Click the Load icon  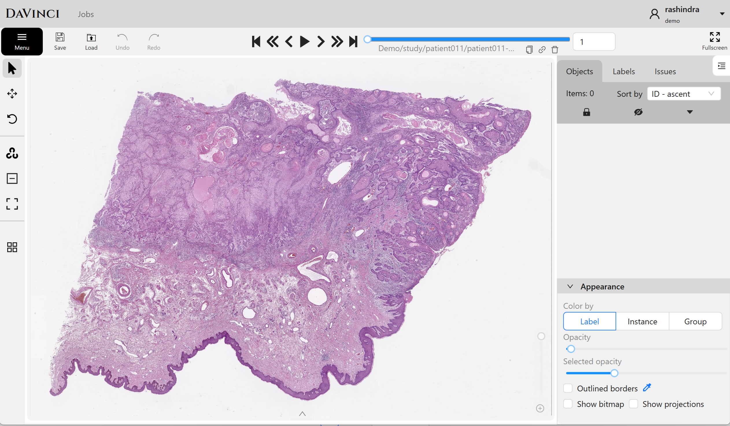coord(91,41)
